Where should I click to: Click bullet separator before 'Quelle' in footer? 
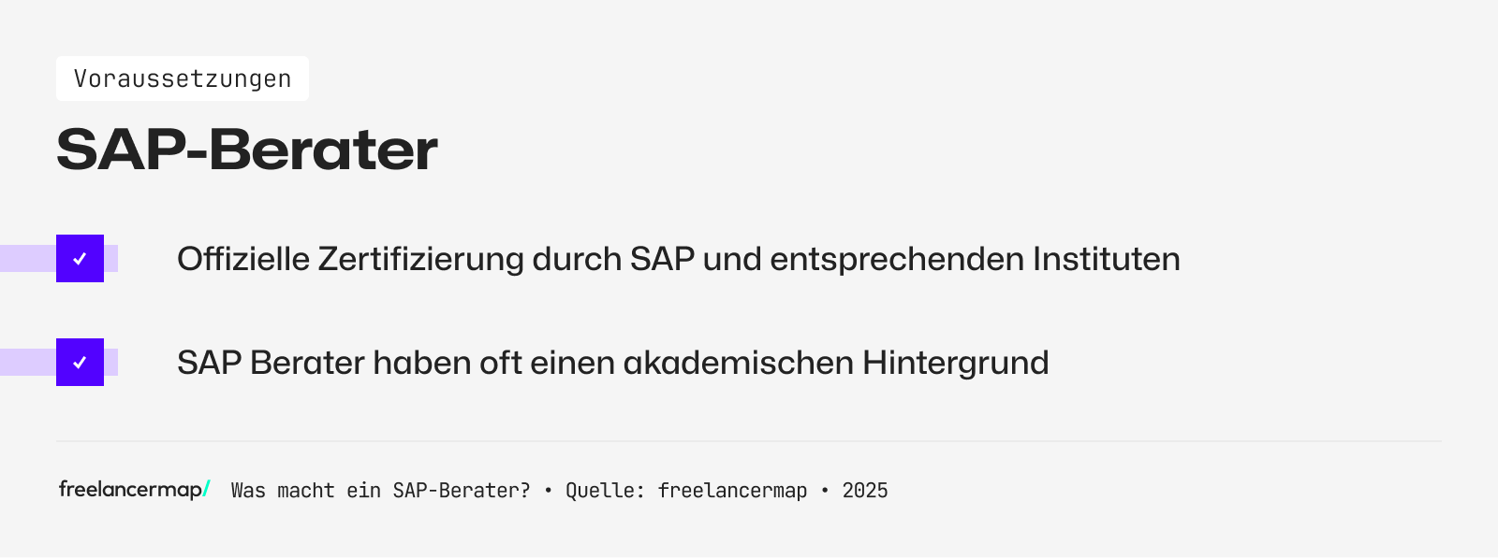(548, 491)
